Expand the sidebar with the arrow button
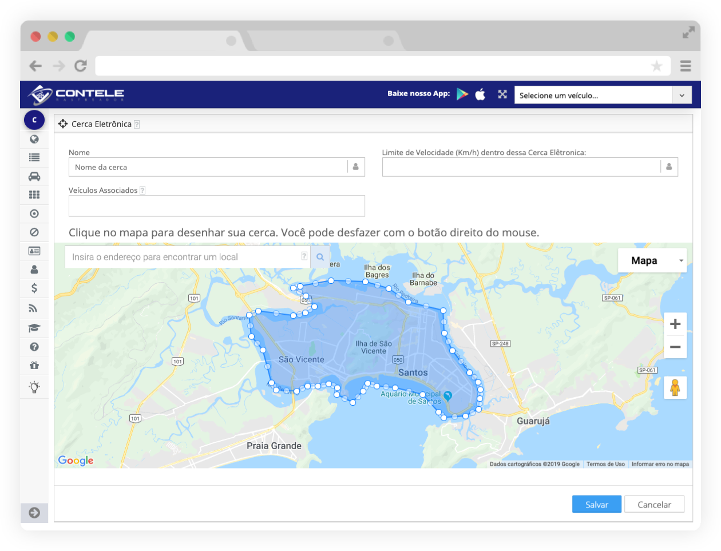This screenshot has height=551, width=721. coord(34,513)
